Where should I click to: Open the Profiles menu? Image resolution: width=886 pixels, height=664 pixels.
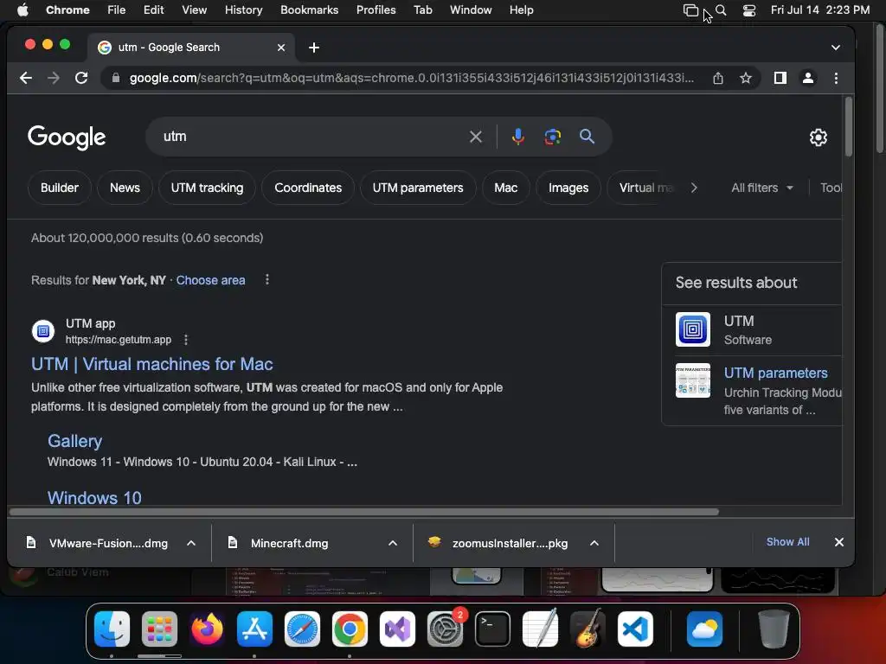pyautogui.click(x=376, y=10)
